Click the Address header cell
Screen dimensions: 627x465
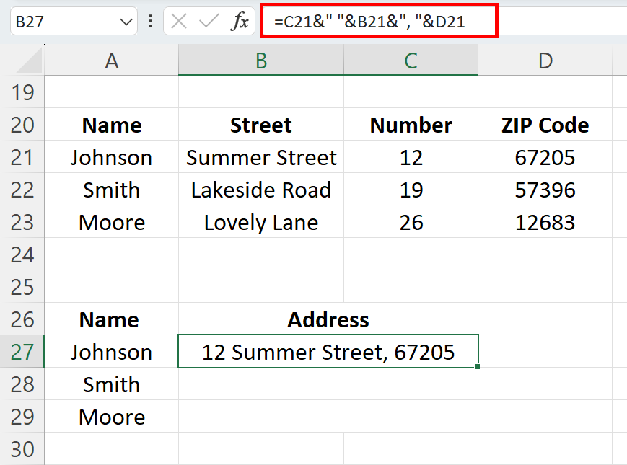pyautogui.click(x=328, y=319)
